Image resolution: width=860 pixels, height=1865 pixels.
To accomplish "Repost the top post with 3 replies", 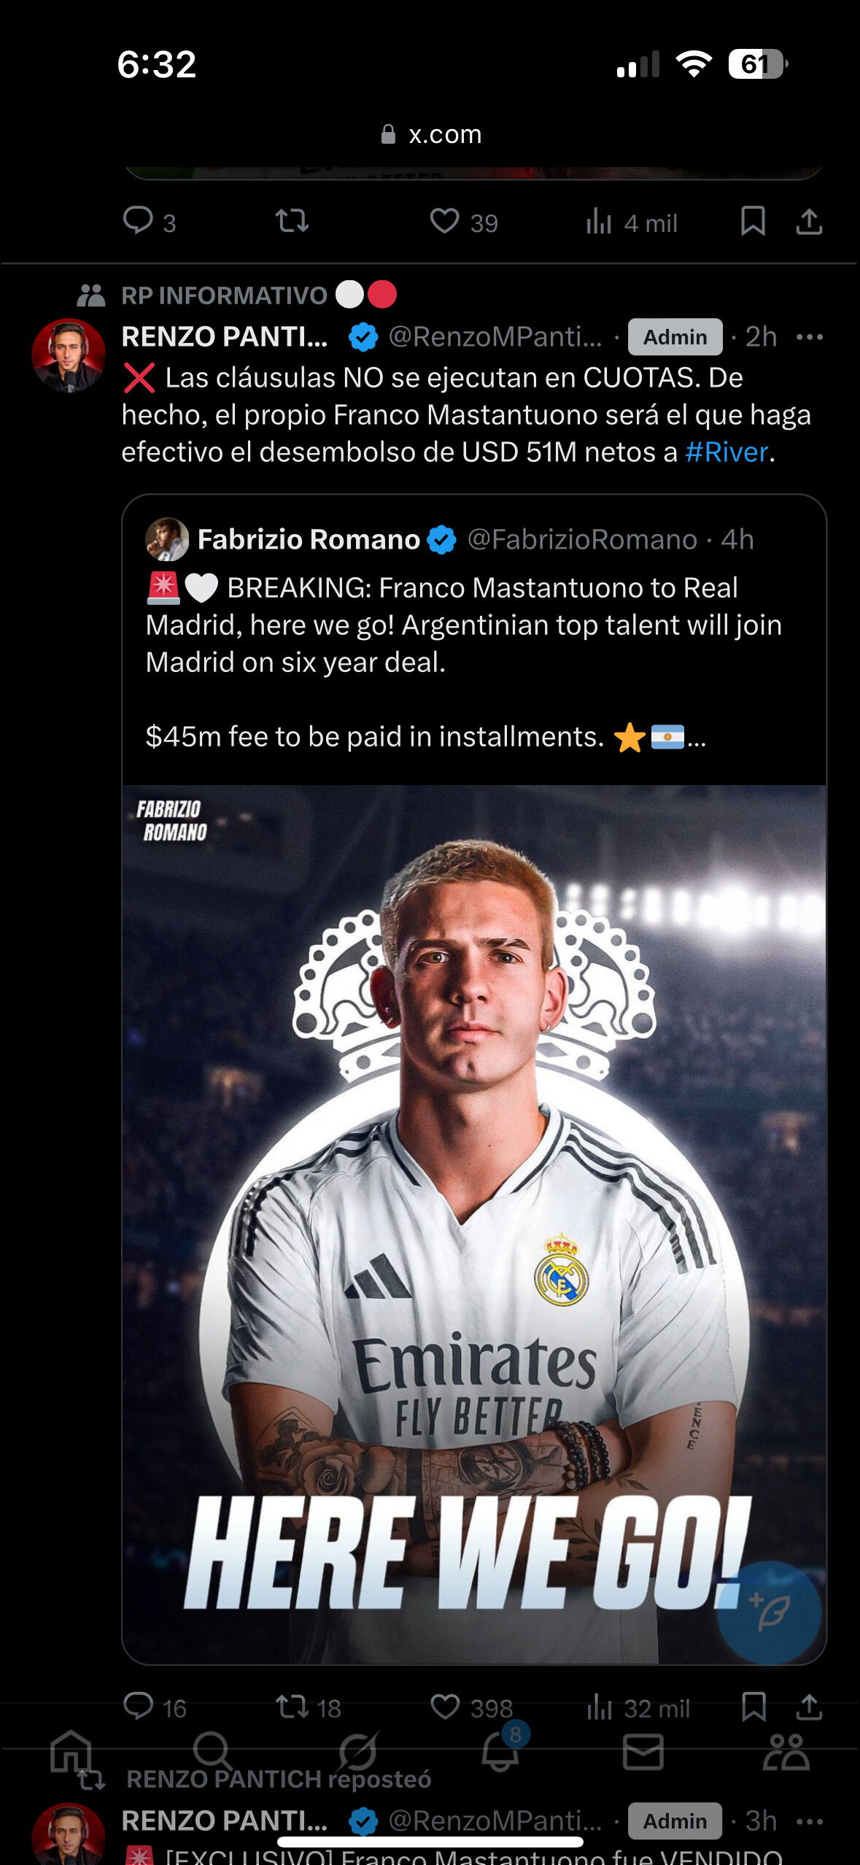I will point(292,221).
